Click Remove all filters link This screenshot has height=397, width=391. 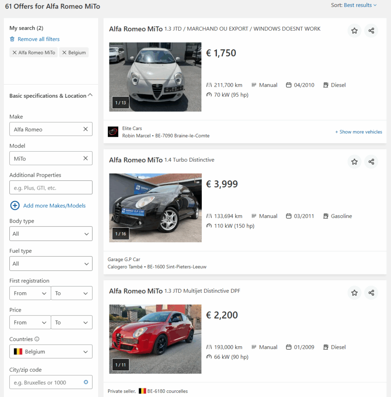point(38,39)
